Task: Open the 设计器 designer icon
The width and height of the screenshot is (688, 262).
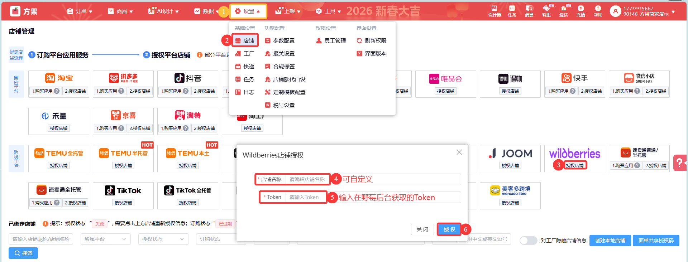Action: [494, 11]
